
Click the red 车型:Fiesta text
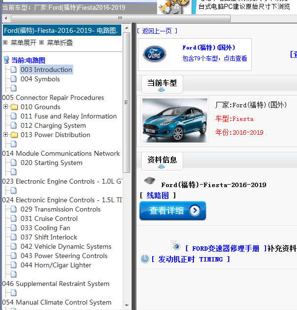(234, 119)
